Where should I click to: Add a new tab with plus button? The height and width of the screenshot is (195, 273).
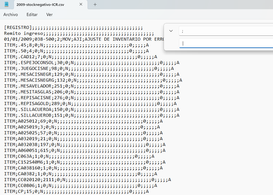(x=95, y=5)
